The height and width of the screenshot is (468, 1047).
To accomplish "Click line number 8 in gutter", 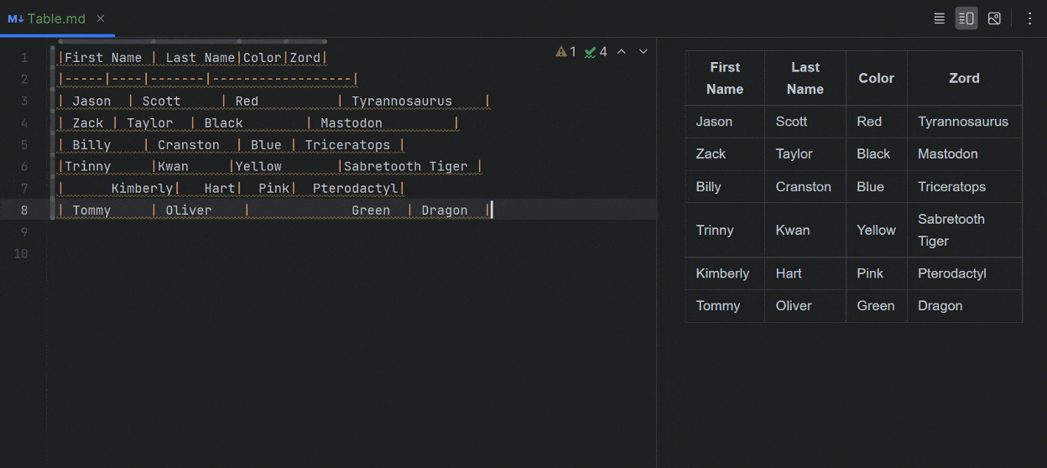I will click(24, 210).
